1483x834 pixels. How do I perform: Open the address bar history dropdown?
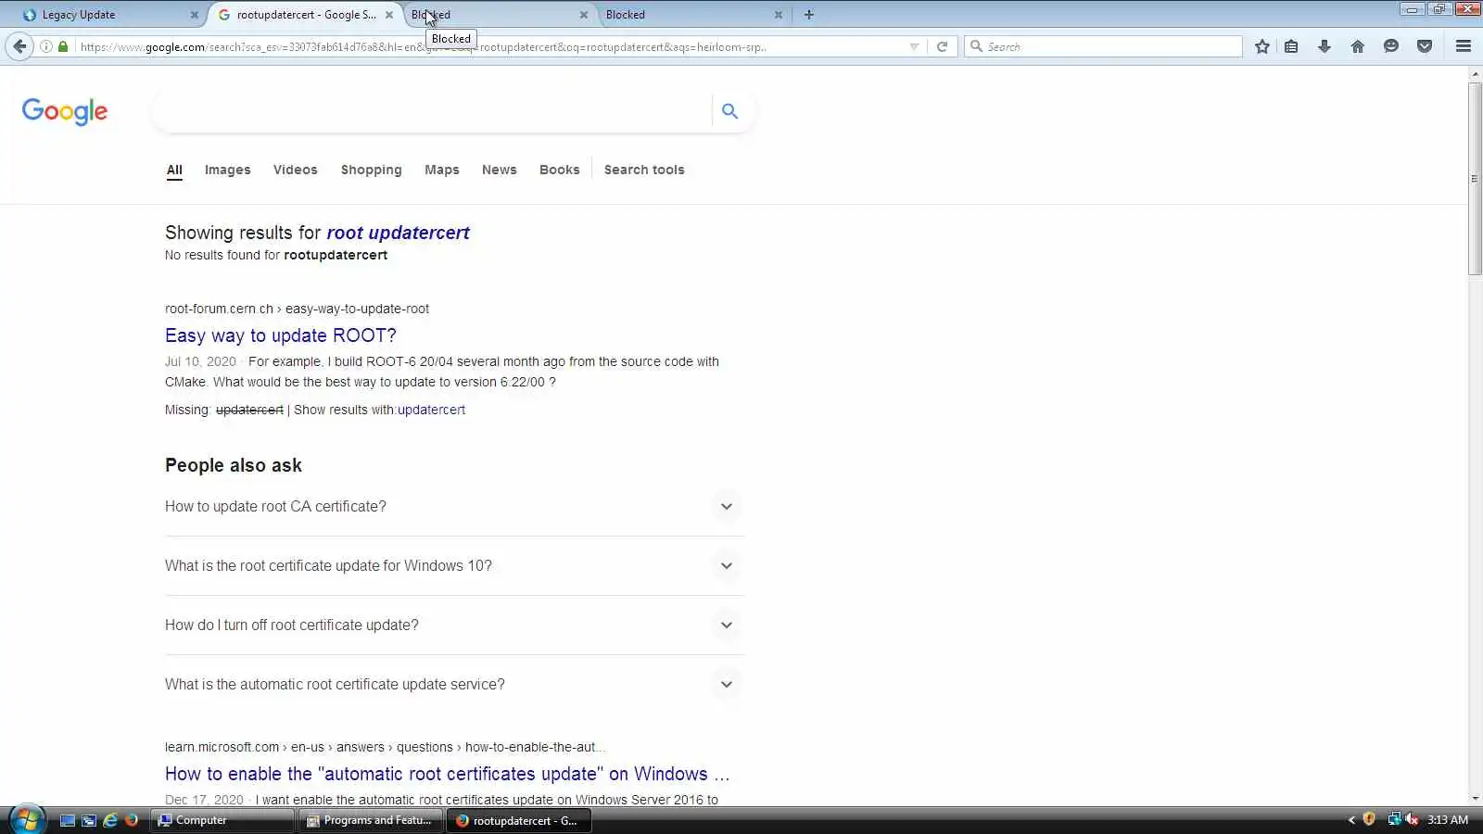(914, 46)
